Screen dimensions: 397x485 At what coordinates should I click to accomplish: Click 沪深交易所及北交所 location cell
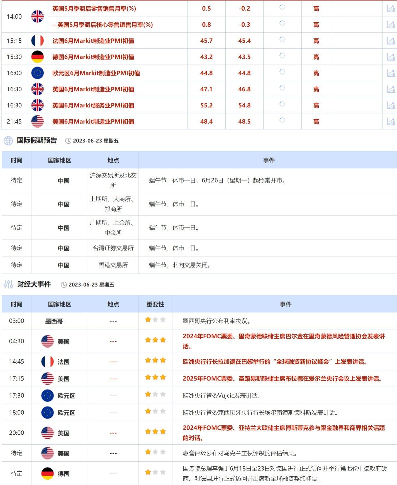(113, 180)
